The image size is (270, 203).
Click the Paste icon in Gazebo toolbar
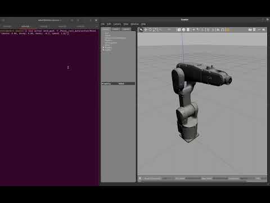point(213,30)
